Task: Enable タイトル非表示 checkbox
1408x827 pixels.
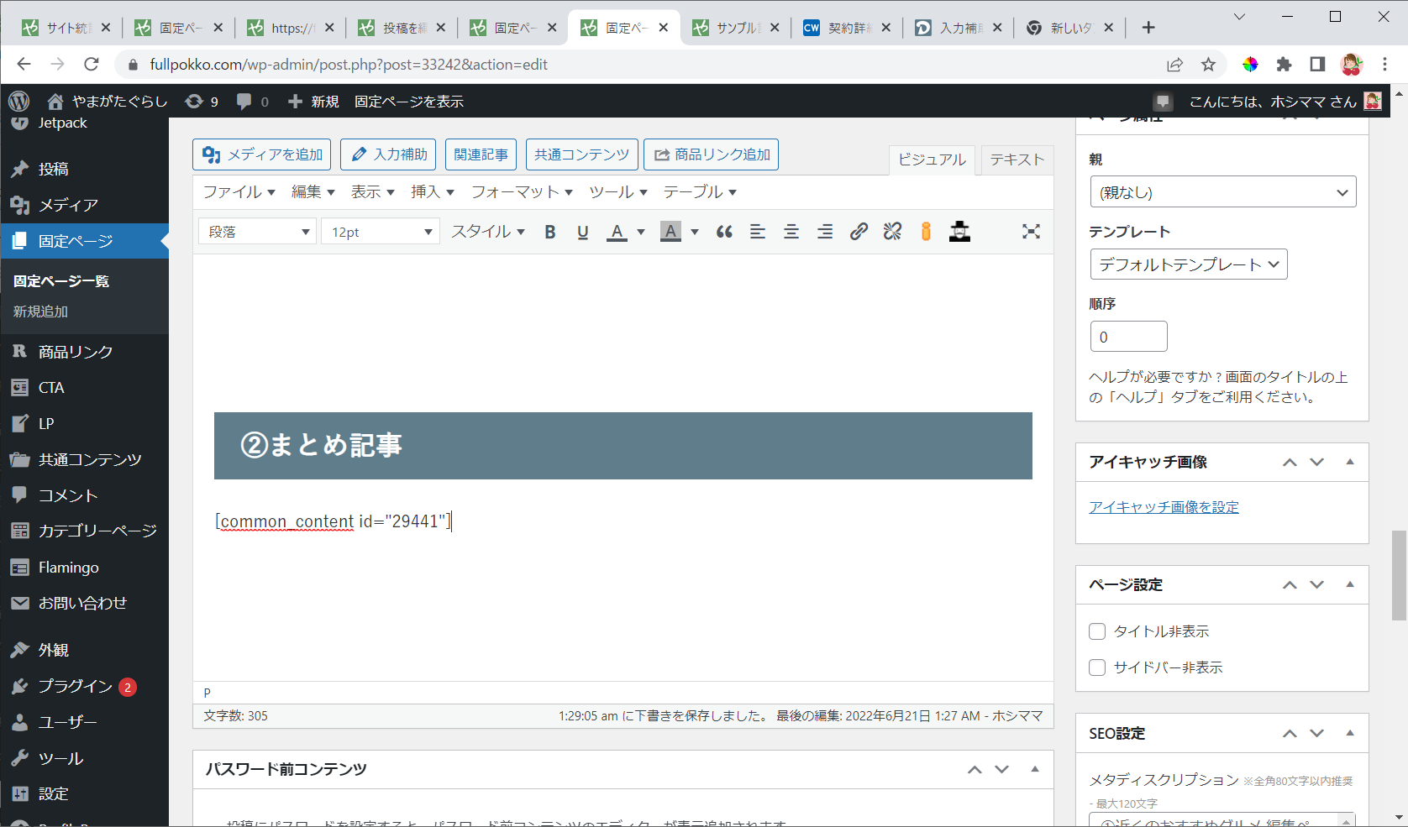Action: point(1097,631)
